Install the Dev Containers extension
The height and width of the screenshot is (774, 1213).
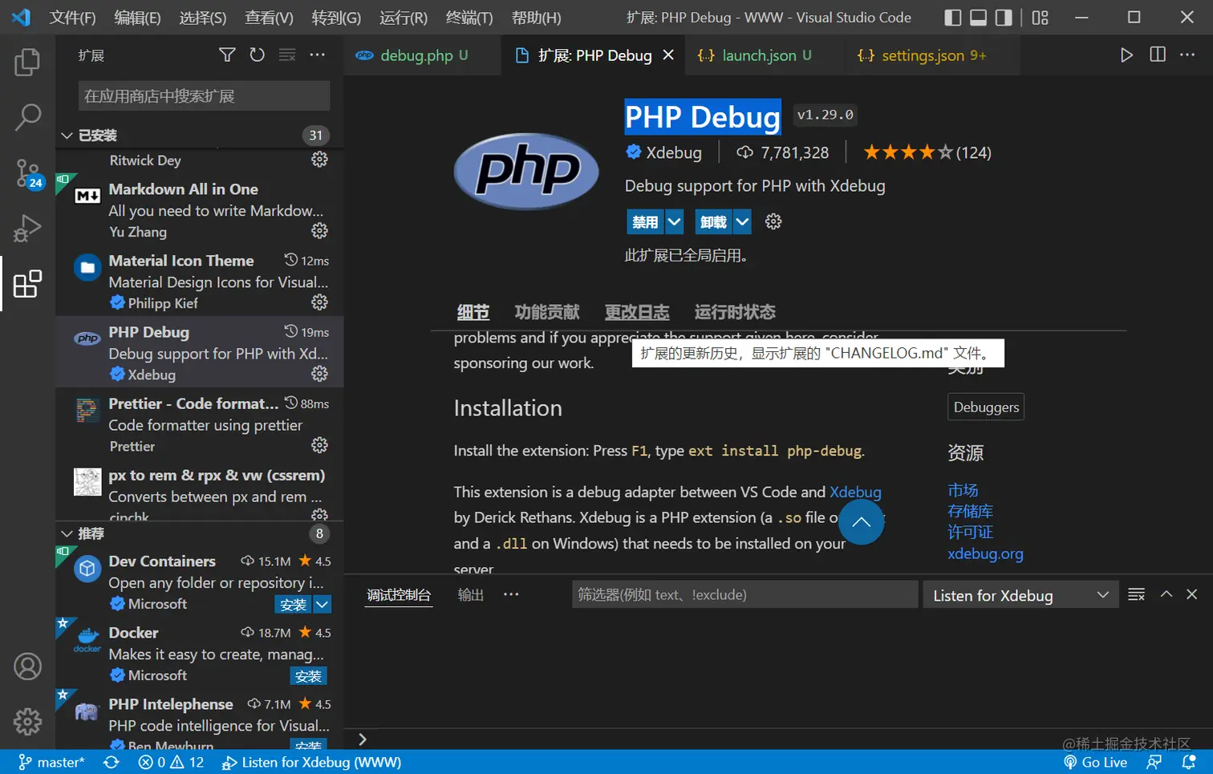pyautogui.click(x=293, y=605)
